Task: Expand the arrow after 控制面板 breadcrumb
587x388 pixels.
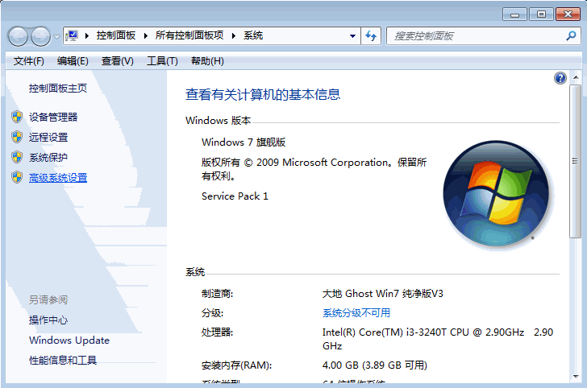Action: point(146,36)
